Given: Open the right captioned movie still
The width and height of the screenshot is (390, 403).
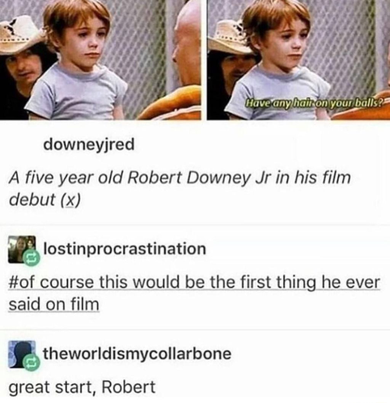Looking at the screenshot, I should pos(299,59).
